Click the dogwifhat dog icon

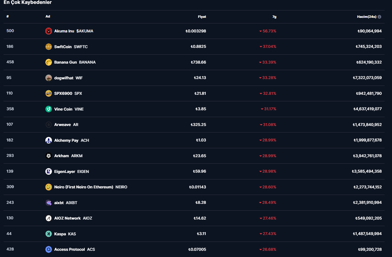coord(49,78)
